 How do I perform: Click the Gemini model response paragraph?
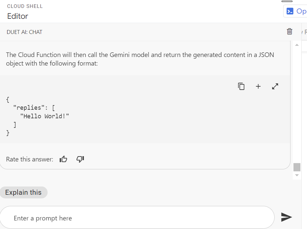140,59
